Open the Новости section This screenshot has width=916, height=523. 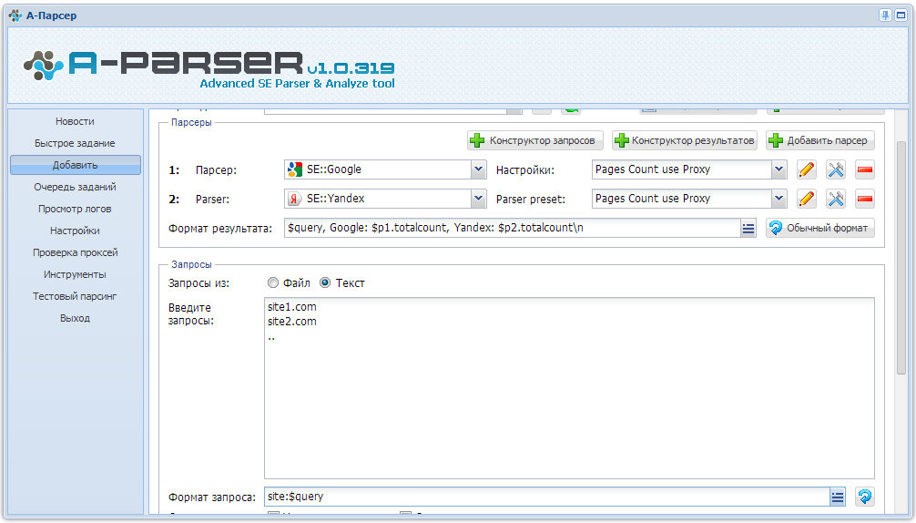click(75, 121)
